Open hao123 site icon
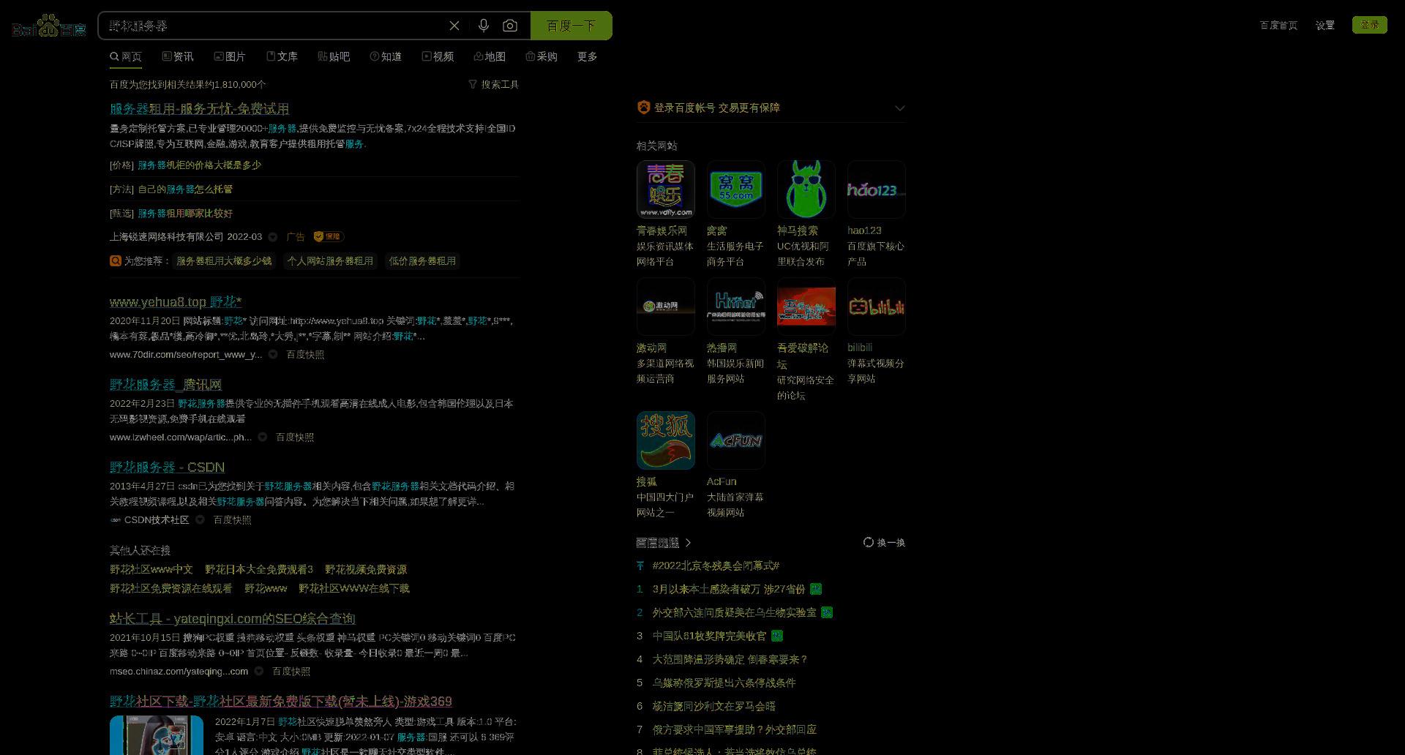1405x755 pixels. pos(876,189)
